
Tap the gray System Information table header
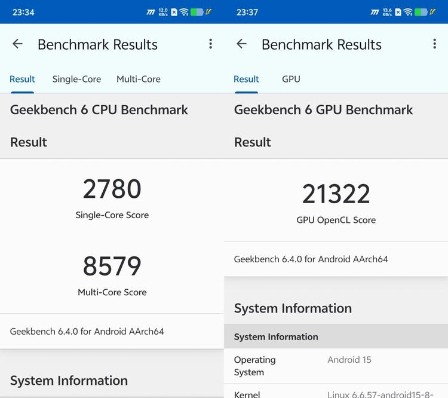pos(336,336)
